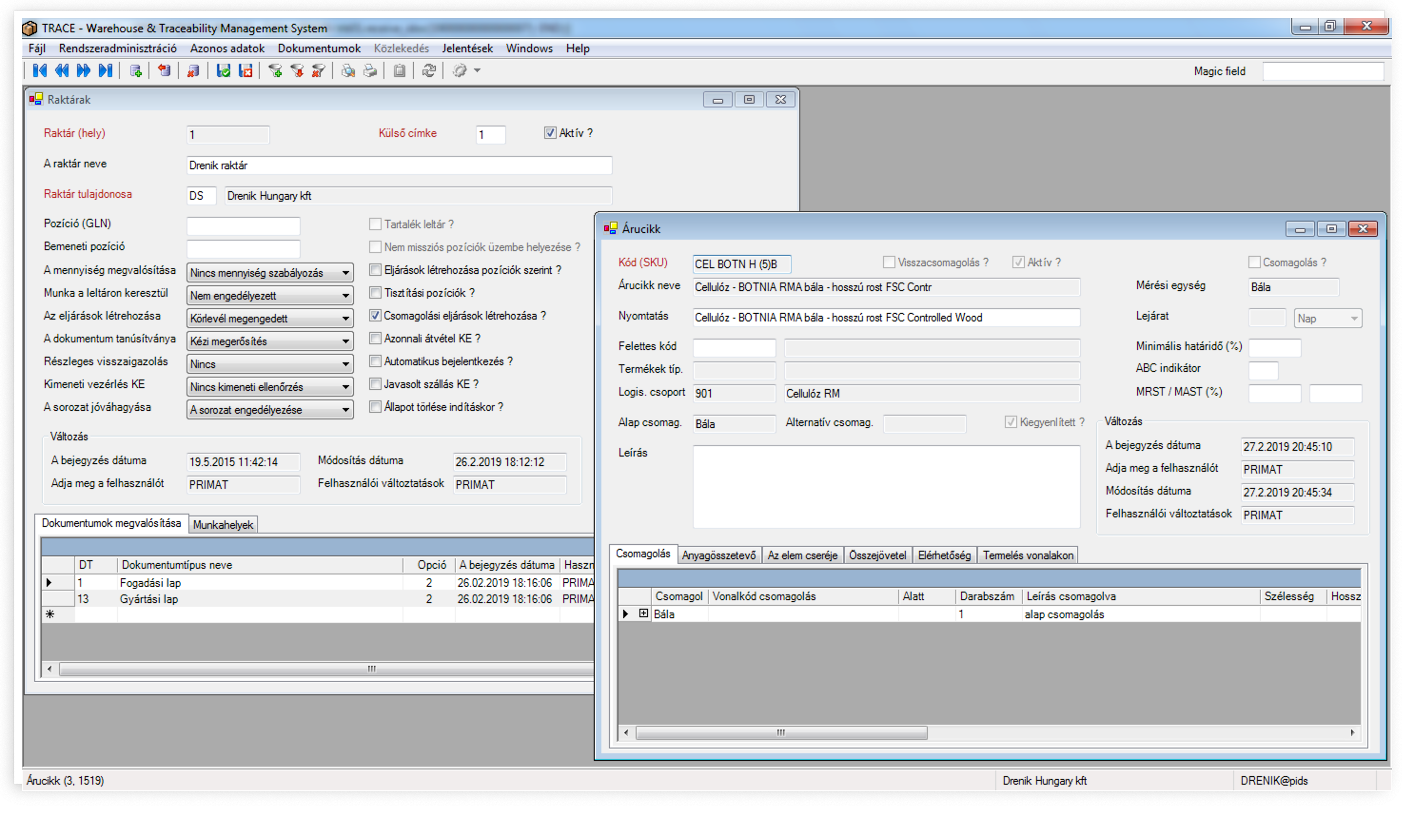Switch to the Összejövetel tab
The width and height of the screenshot is (1414, 817).
pos(878,555)
